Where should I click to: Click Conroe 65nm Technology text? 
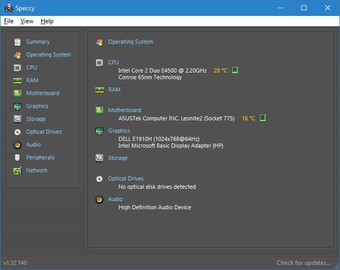point(150,77)
